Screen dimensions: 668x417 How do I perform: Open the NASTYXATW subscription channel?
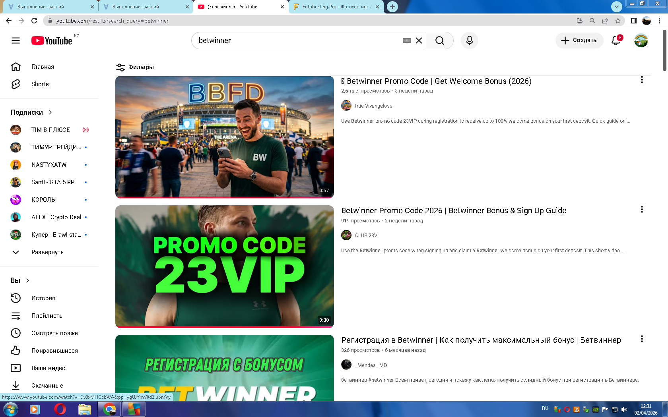(49, 165)
